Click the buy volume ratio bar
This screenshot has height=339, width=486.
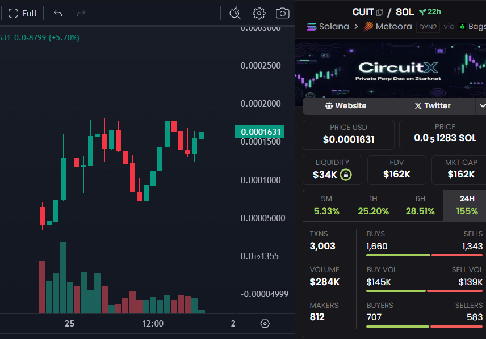424,291
